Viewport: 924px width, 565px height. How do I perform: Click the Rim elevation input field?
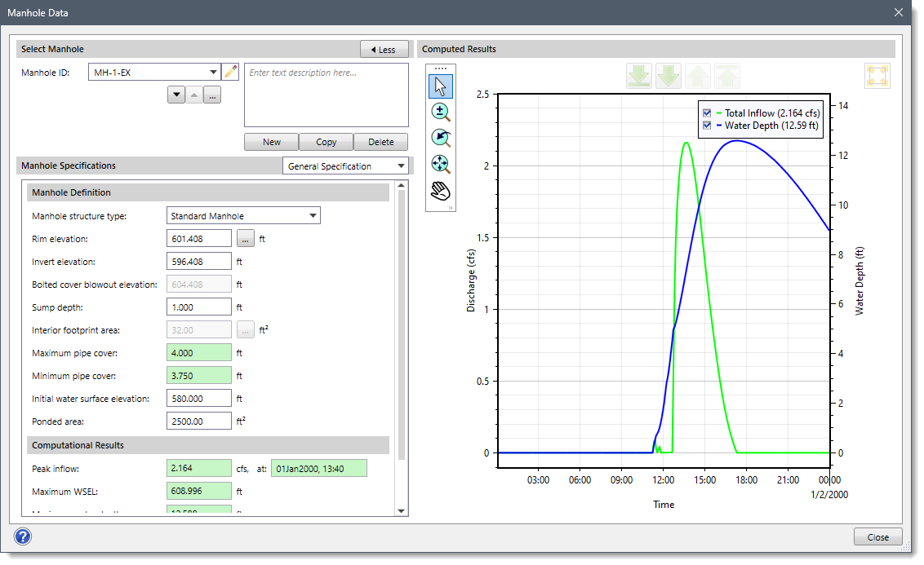pos(199,239)
